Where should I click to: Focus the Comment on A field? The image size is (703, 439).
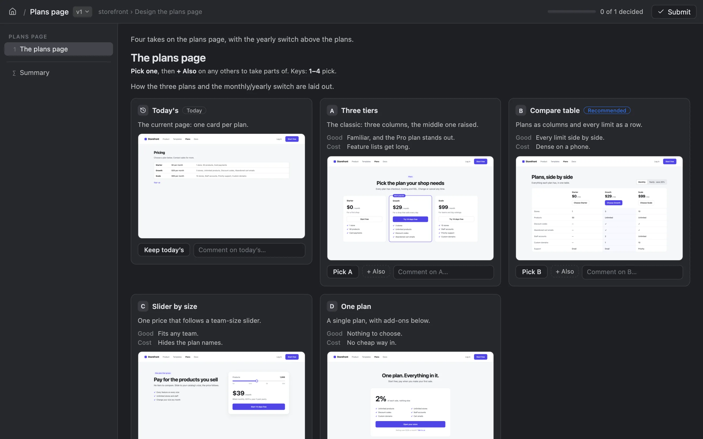(x=443, y=272)
